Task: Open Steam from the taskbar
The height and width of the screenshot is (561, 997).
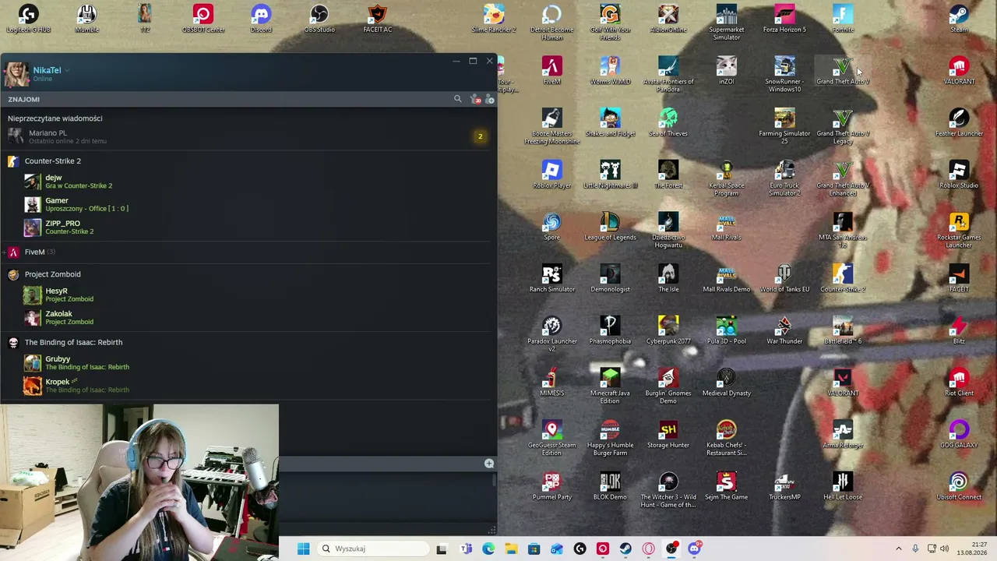Action: 625,549
